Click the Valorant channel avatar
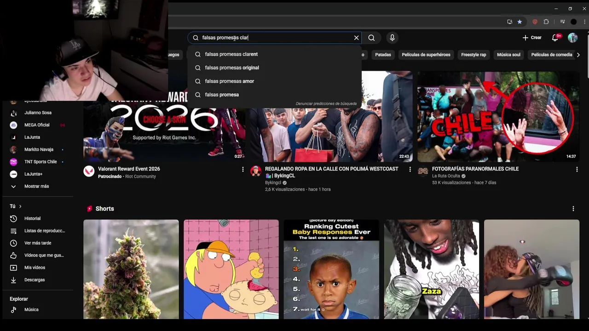The image size is (589, 331). tap(89, 171)
